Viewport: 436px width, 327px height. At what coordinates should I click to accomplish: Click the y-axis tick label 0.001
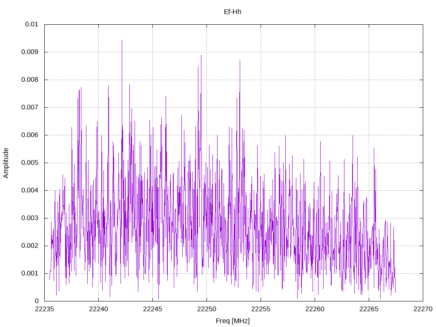coord(30,273)
